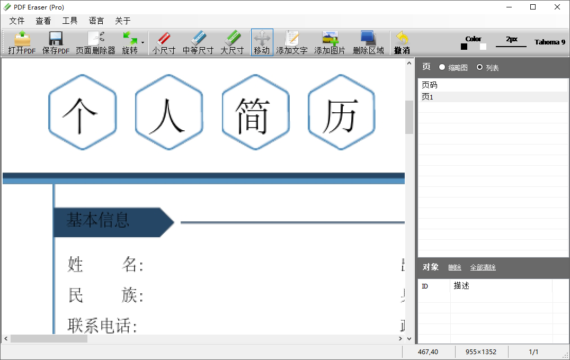Click the 联系电话 label in document
Viewport: 570px width, 360px height.
(x=102, y=326)
